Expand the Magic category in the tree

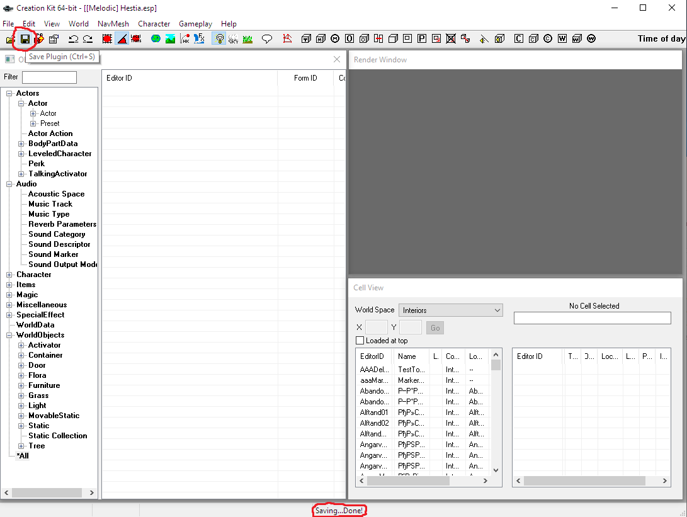(x=9, y=295)
